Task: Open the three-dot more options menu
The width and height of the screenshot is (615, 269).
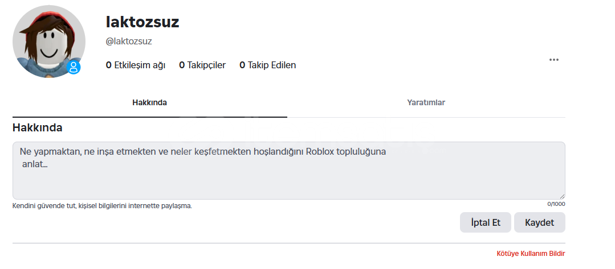Action: click(x=553, y=60)
